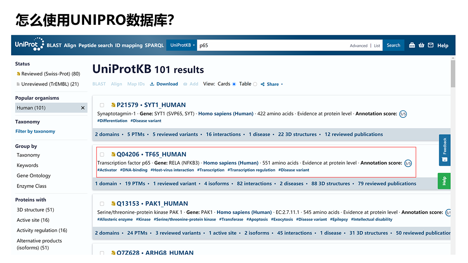Filter proteins with Activity regulation (16)

42,230
